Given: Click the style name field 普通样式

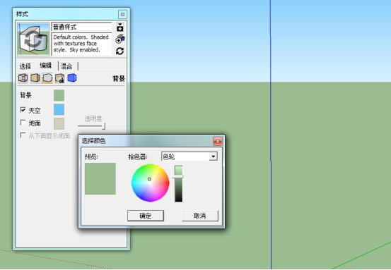Looking at the screenshot, I should (x=81, y=27).
